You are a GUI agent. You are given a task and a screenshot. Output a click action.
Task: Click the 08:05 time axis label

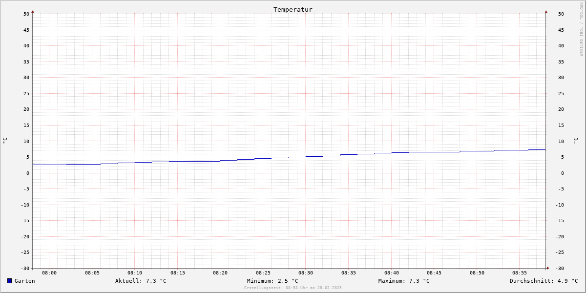tap(92, 273)
